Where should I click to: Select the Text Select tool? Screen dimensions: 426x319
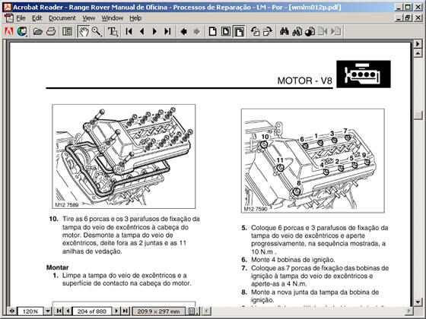[x=113, y=32]
